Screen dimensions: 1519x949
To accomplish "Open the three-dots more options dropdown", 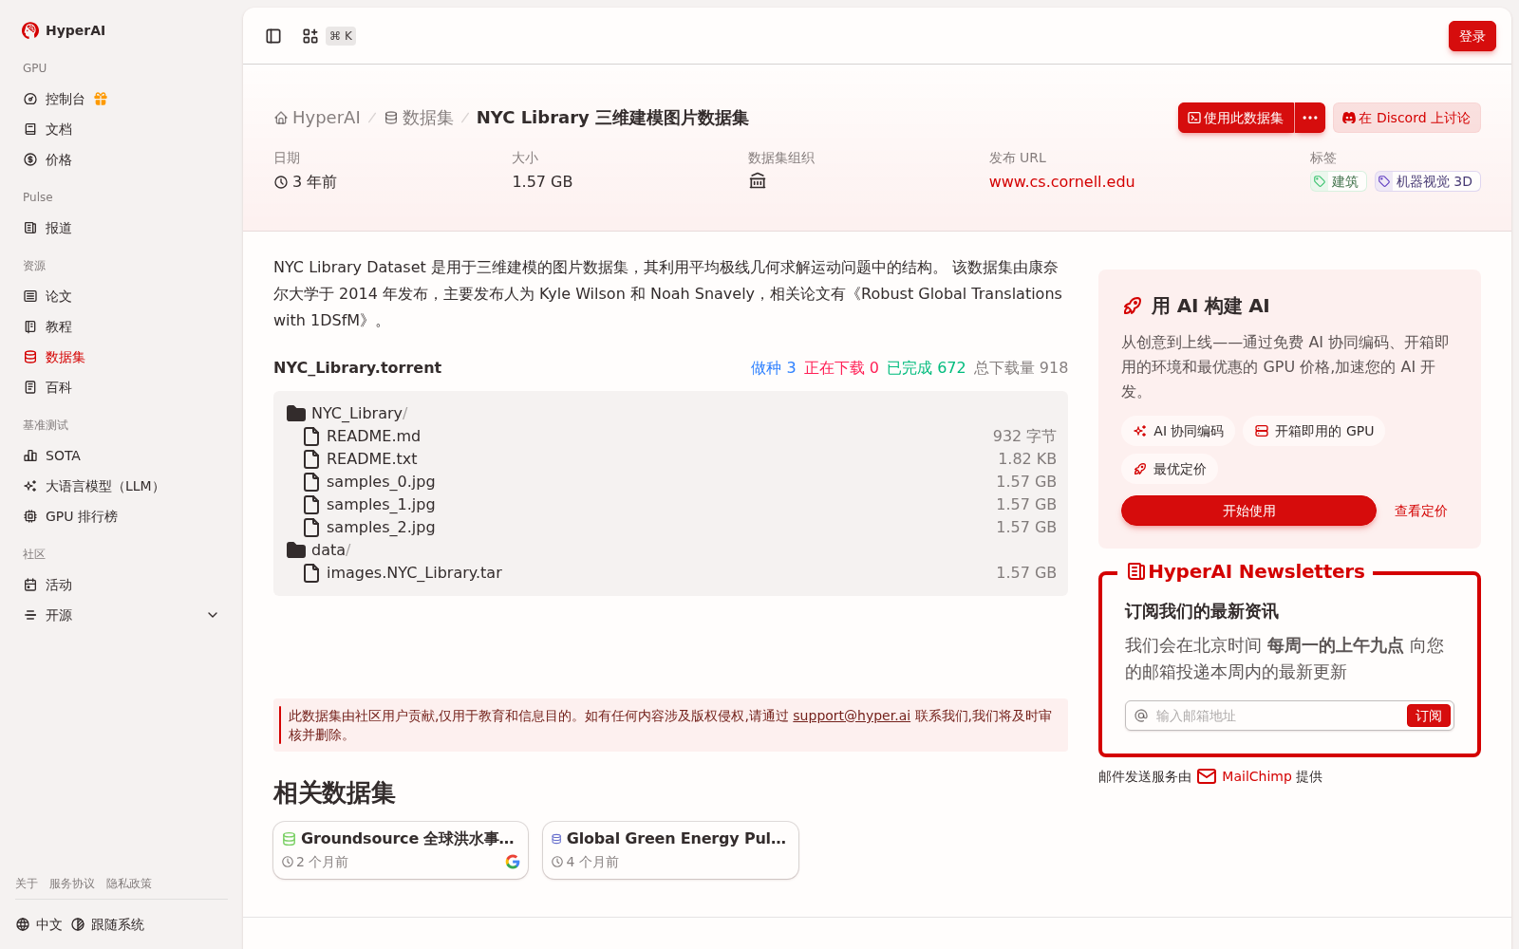I will coord(1310,118).
